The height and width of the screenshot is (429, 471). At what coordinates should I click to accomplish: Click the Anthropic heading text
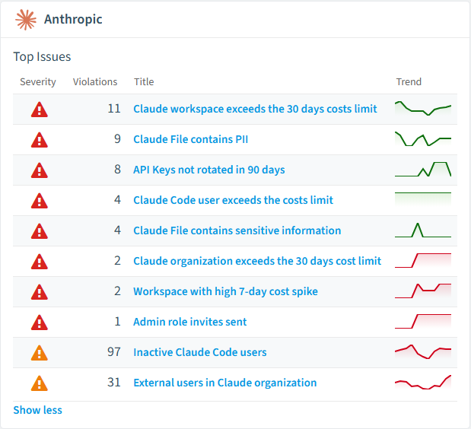pyautogui.click(x=73, y=19)
